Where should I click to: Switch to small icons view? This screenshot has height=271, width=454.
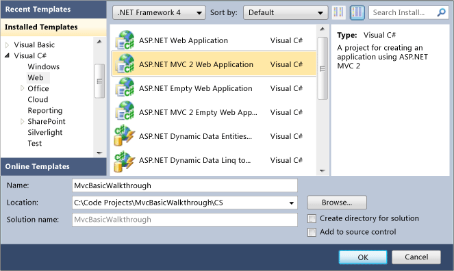click(338, 12)
